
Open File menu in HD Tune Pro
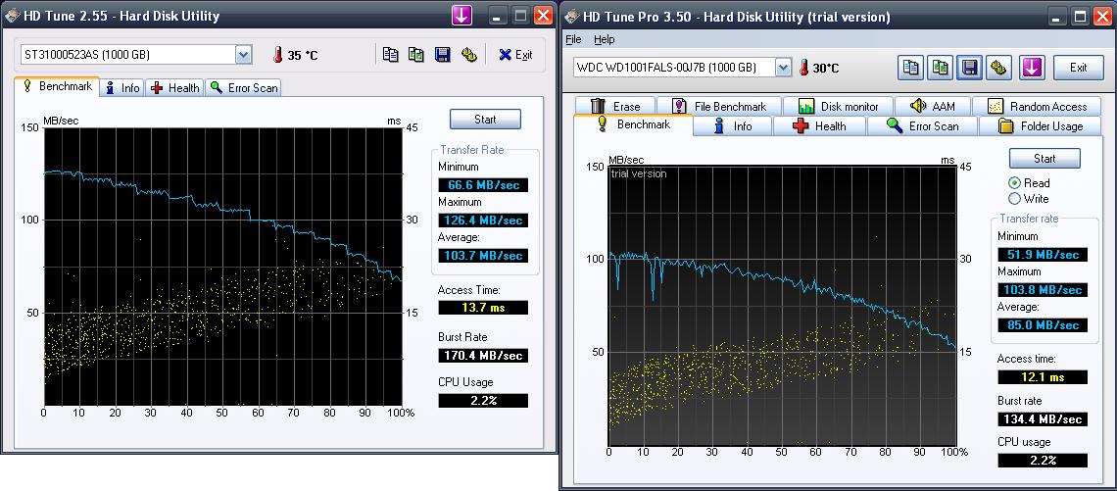[573, 39]
